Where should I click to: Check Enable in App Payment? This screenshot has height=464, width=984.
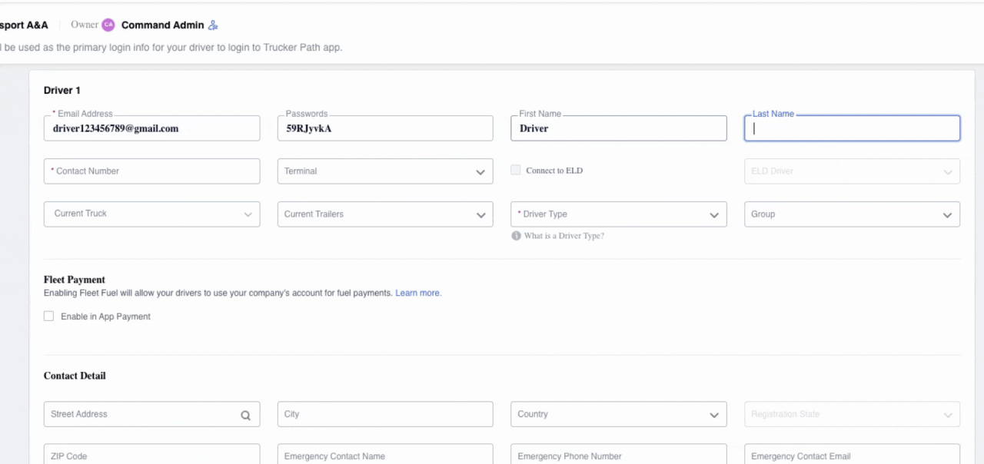[x=49, y=316]
